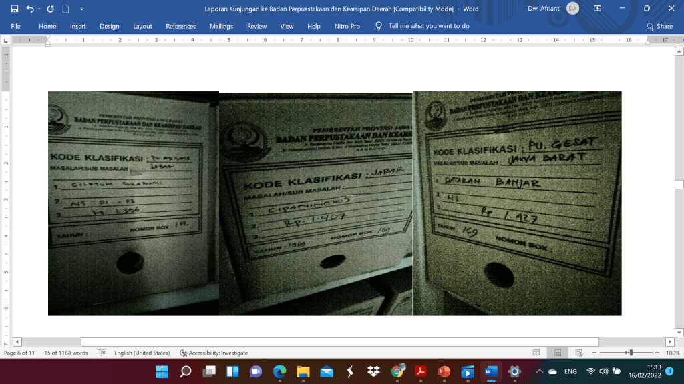Toggle Print Layout view in status bar
Viewport: 684px width, 384px height.
click(x=557, y=353)
